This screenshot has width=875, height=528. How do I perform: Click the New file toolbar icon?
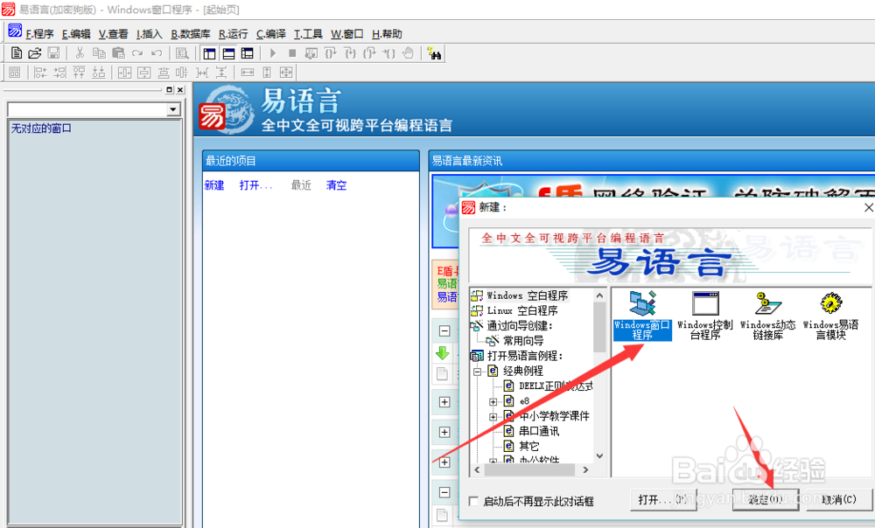coord(16,53)
